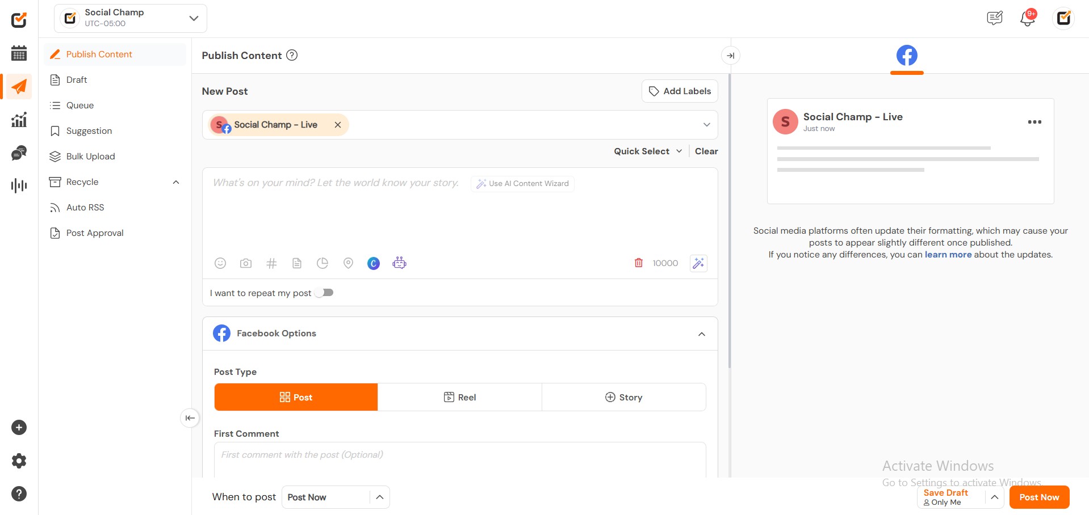Screen dimensions: 1089x515
Task: Click the camera media upload icon
Action: [246, 263]
